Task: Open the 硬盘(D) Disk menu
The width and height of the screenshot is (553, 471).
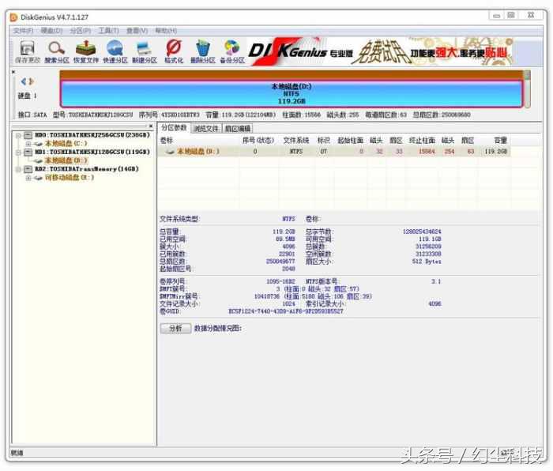Action: 51,31
